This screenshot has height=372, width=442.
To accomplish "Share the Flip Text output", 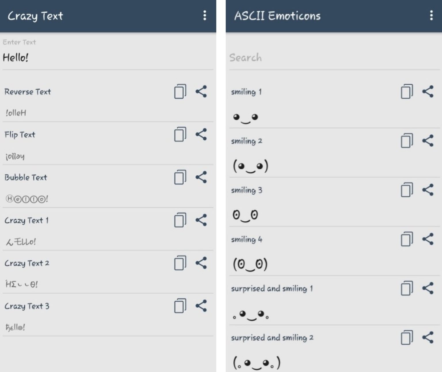I will coord(201,134).
